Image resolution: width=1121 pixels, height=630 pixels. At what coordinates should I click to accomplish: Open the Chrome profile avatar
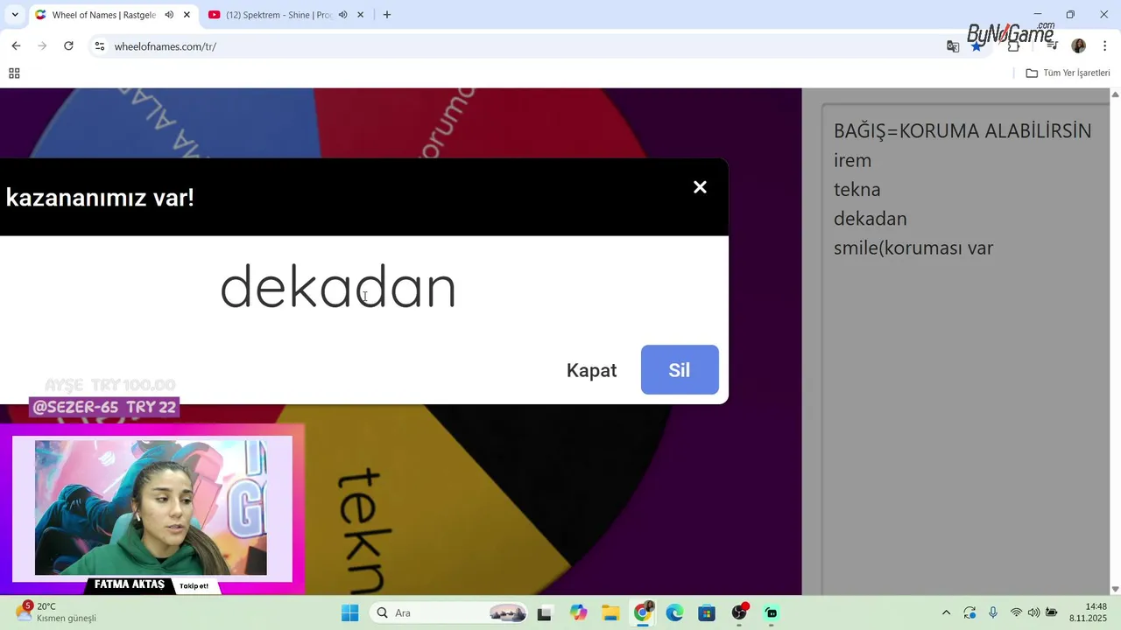pos(1078,46)
